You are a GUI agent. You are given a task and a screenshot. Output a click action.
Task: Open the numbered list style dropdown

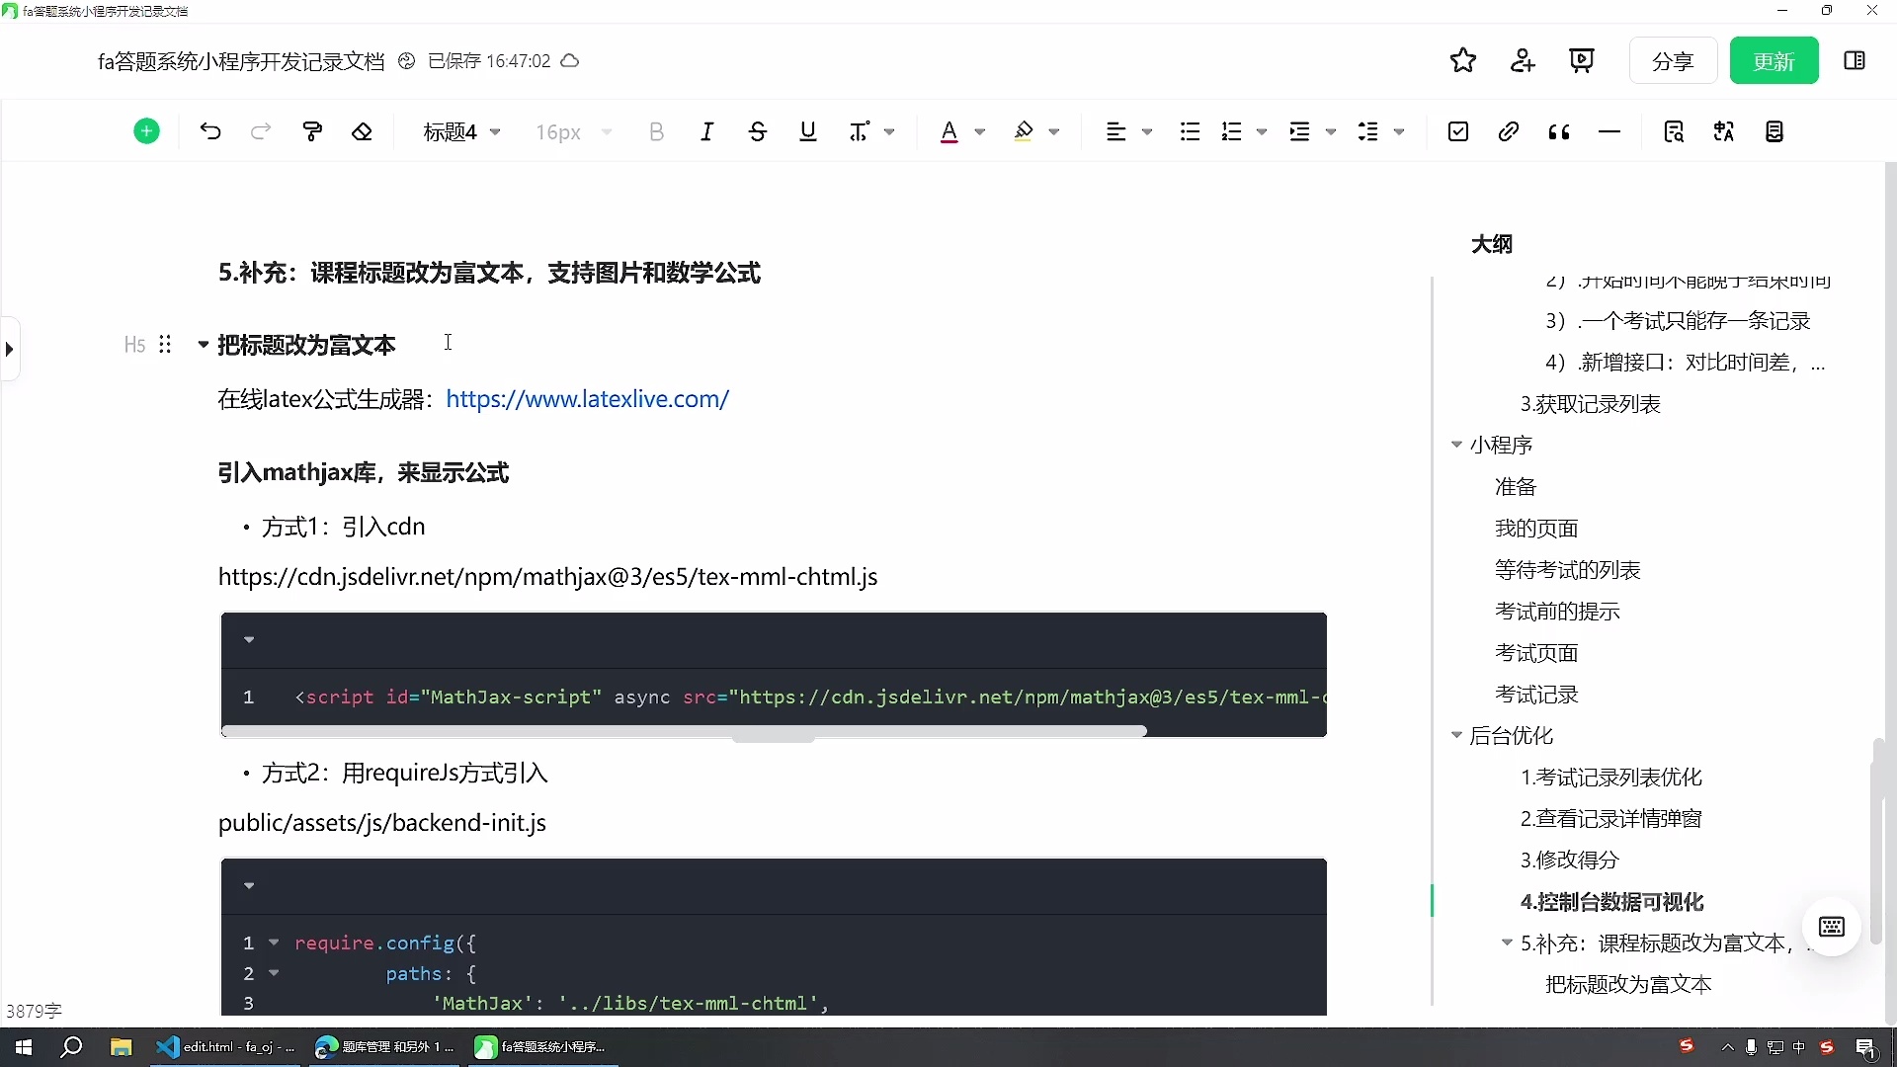coord(1262,132)
